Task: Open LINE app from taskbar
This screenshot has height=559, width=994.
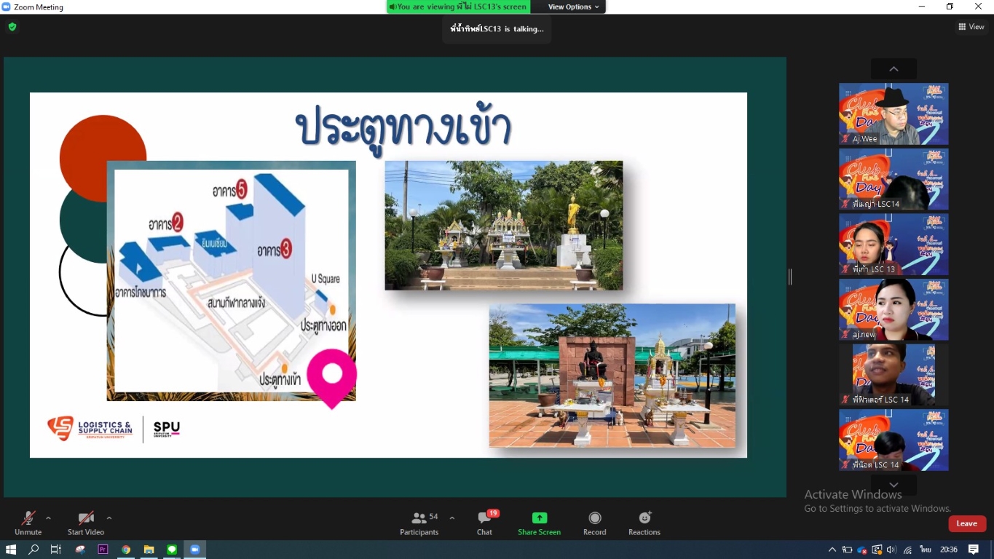Action: 172,550
